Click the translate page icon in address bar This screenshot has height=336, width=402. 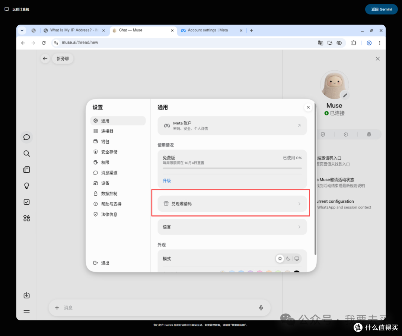click(320, 43)
